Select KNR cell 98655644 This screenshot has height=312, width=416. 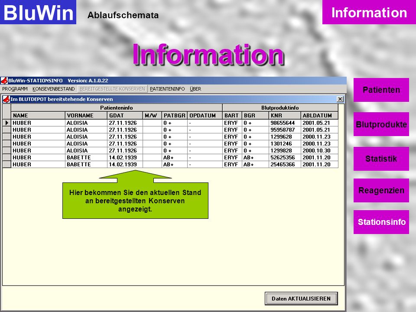(285, 123)
